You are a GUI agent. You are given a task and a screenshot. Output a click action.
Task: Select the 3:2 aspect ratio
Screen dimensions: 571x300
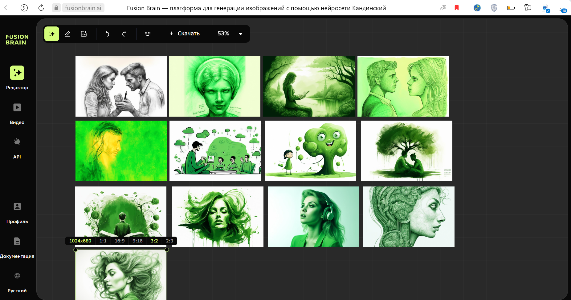click(x=154, y=241)
